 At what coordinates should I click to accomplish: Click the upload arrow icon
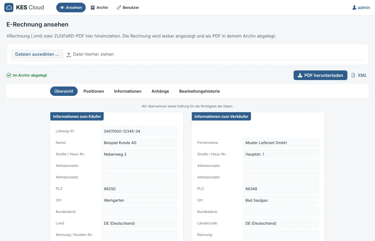[69, 54]
